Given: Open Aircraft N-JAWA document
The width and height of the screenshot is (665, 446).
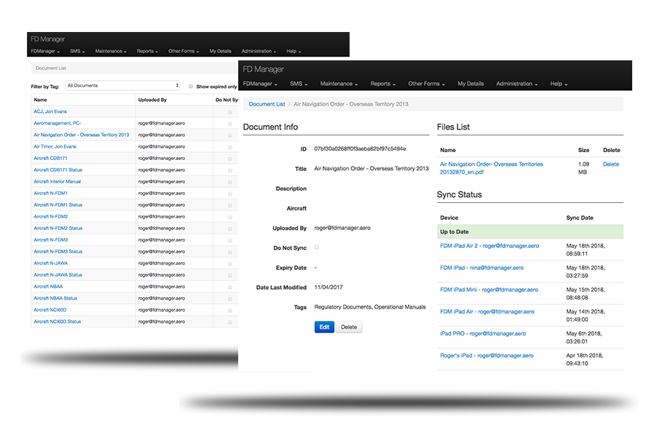Looking at the screenshot, I should pos(51,263).
